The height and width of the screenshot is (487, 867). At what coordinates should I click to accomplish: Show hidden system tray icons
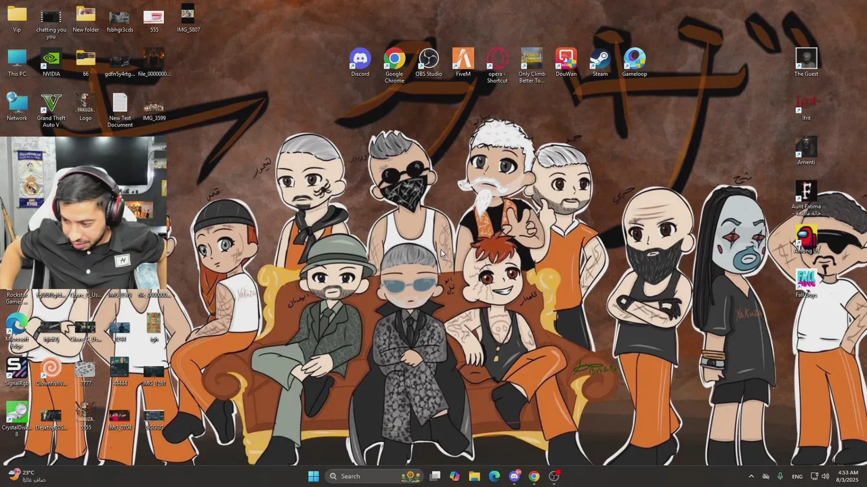point(750,476)
